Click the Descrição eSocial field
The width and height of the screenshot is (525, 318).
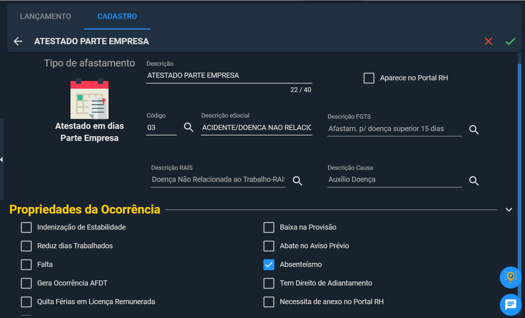point(256,127)
